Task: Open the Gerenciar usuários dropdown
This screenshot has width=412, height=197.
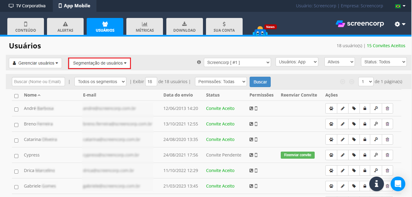Action: coord(35,63)
